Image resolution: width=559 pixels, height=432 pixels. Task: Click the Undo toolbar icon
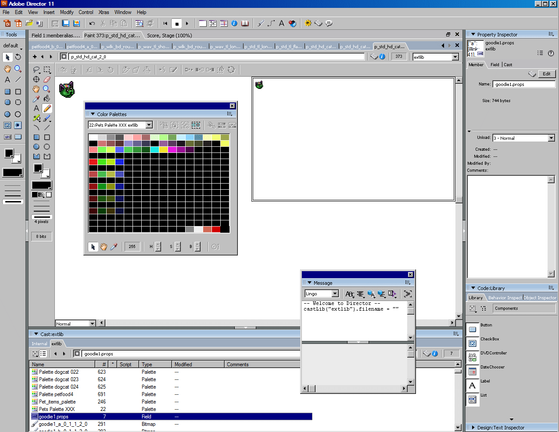pos(92,23)
